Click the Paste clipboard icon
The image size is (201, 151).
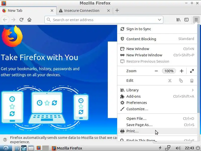pos(192,81)
